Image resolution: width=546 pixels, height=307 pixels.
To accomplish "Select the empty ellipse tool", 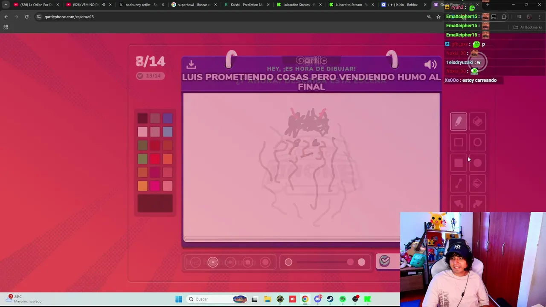I will pos(477,142).
